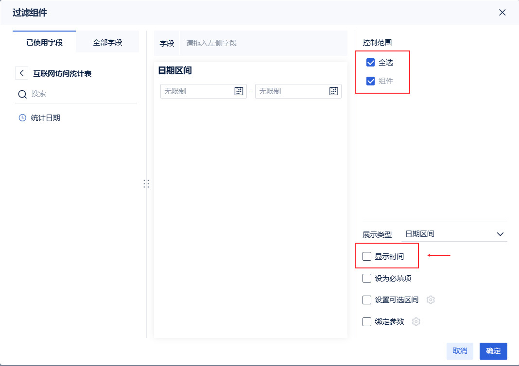Click the 日期区间 component title
The height and width of the screenshot is (366, 519).
click(x=175, y=70)
